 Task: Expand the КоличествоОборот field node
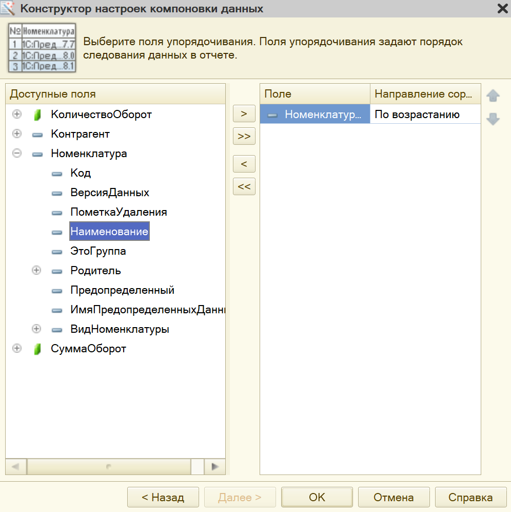(16, 114)
